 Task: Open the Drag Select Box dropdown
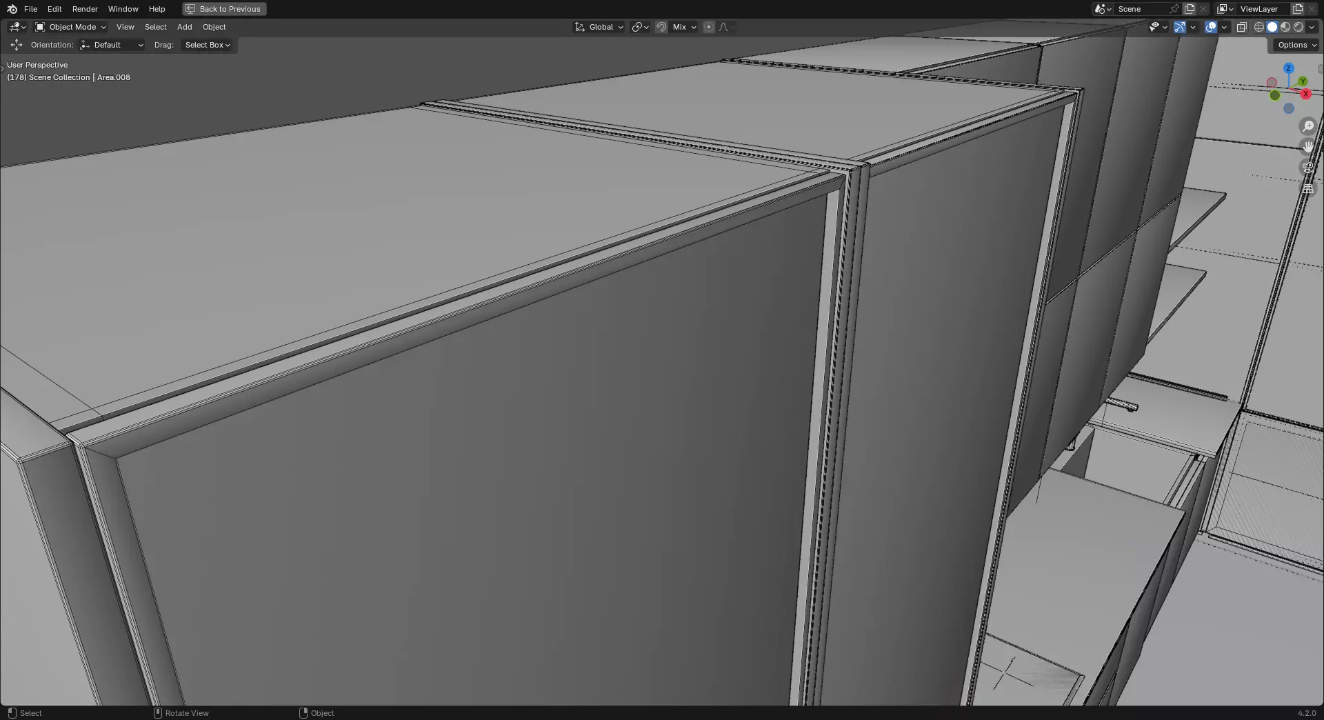[x=207, y=45]
